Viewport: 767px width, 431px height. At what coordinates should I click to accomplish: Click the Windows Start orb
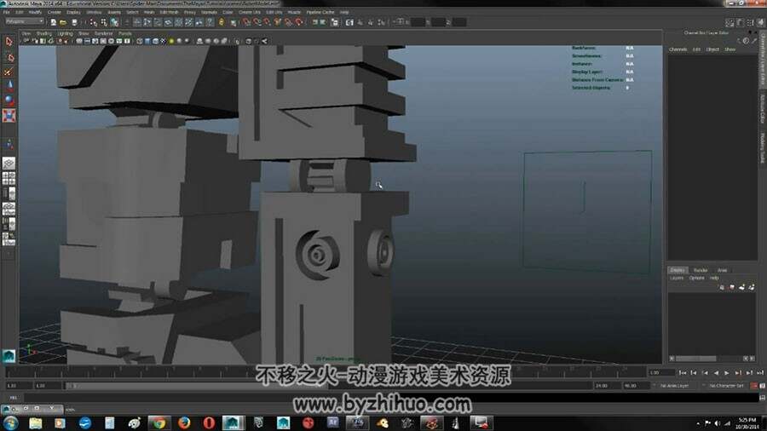click(10, 422)
